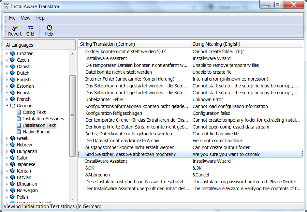Click the Installation Messages document icon
This screenshot has width=307, height=212.
19,119
